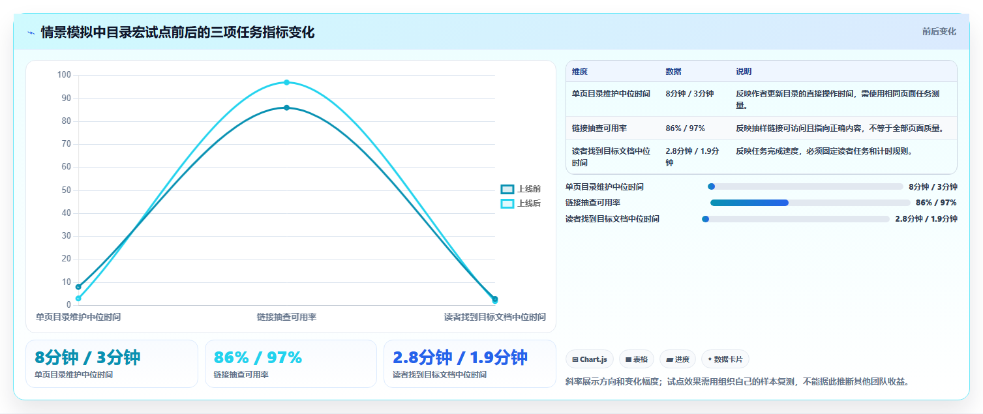The width and height of the screenshot is (983, 414).
Task: Click the x-axis label 读者找到目标文档中位时间
Action: tap(495, 317)
